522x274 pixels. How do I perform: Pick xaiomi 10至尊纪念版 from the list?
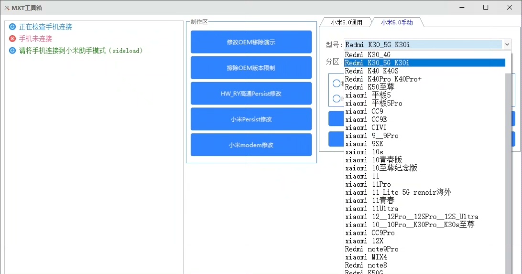(425, 168)
